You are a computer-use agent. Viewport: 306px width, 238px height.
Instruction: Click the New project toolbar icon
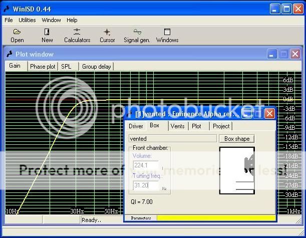(x=47, y=35)
